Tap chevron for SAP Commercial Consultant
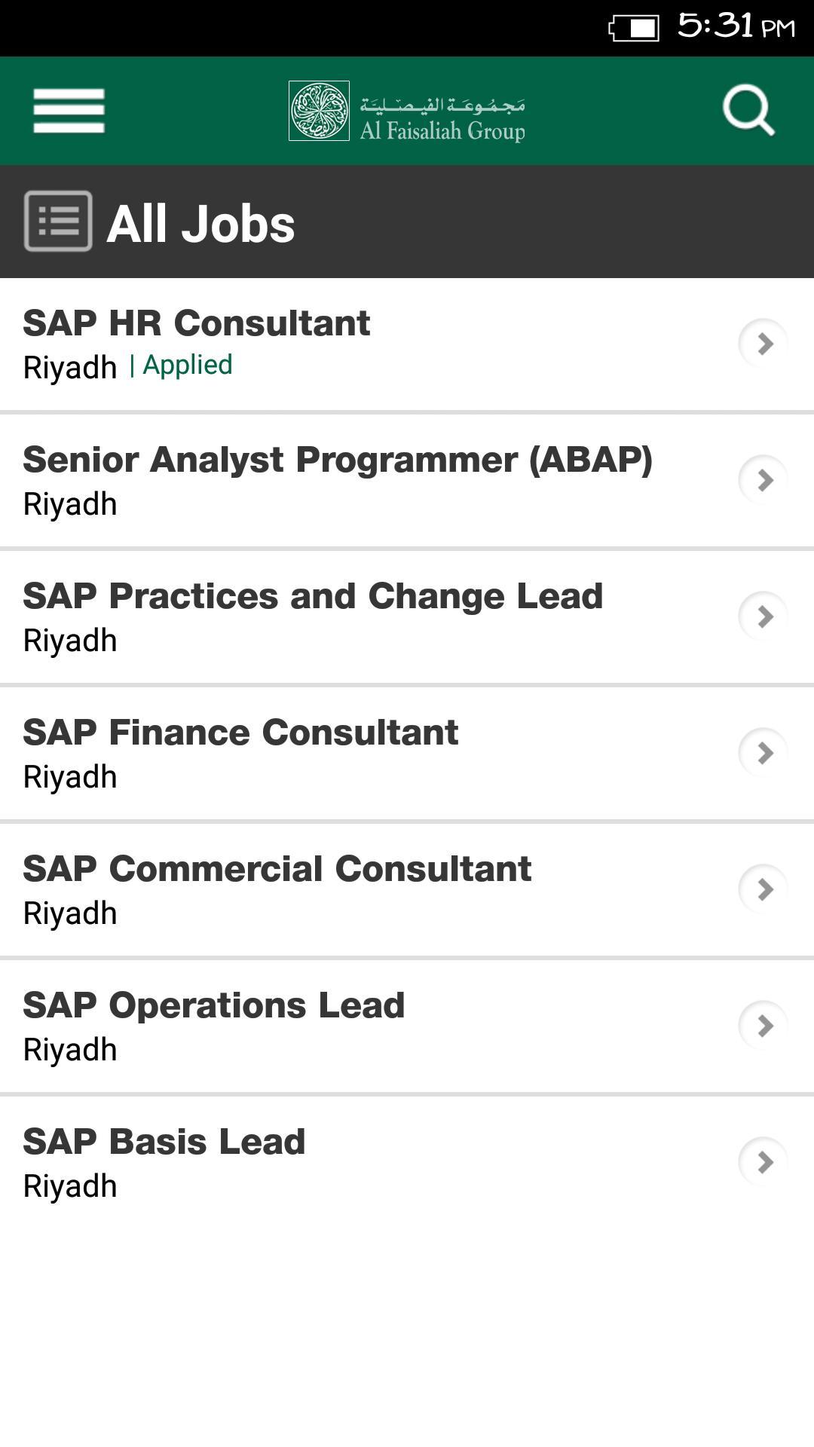Image resolution: width=814 pixels, height=1447 pixels. (x=764, y=889)
